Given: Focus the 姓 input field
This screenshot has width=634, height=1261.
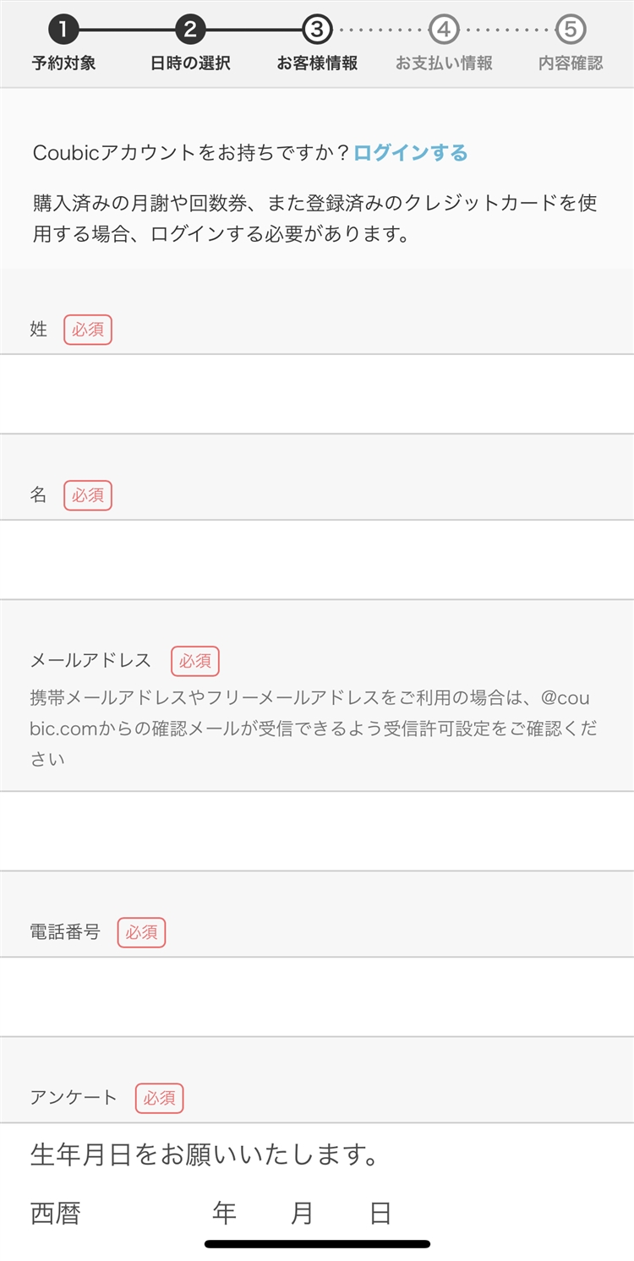Looking at the screenshot, I should click(x=317, y=394).
